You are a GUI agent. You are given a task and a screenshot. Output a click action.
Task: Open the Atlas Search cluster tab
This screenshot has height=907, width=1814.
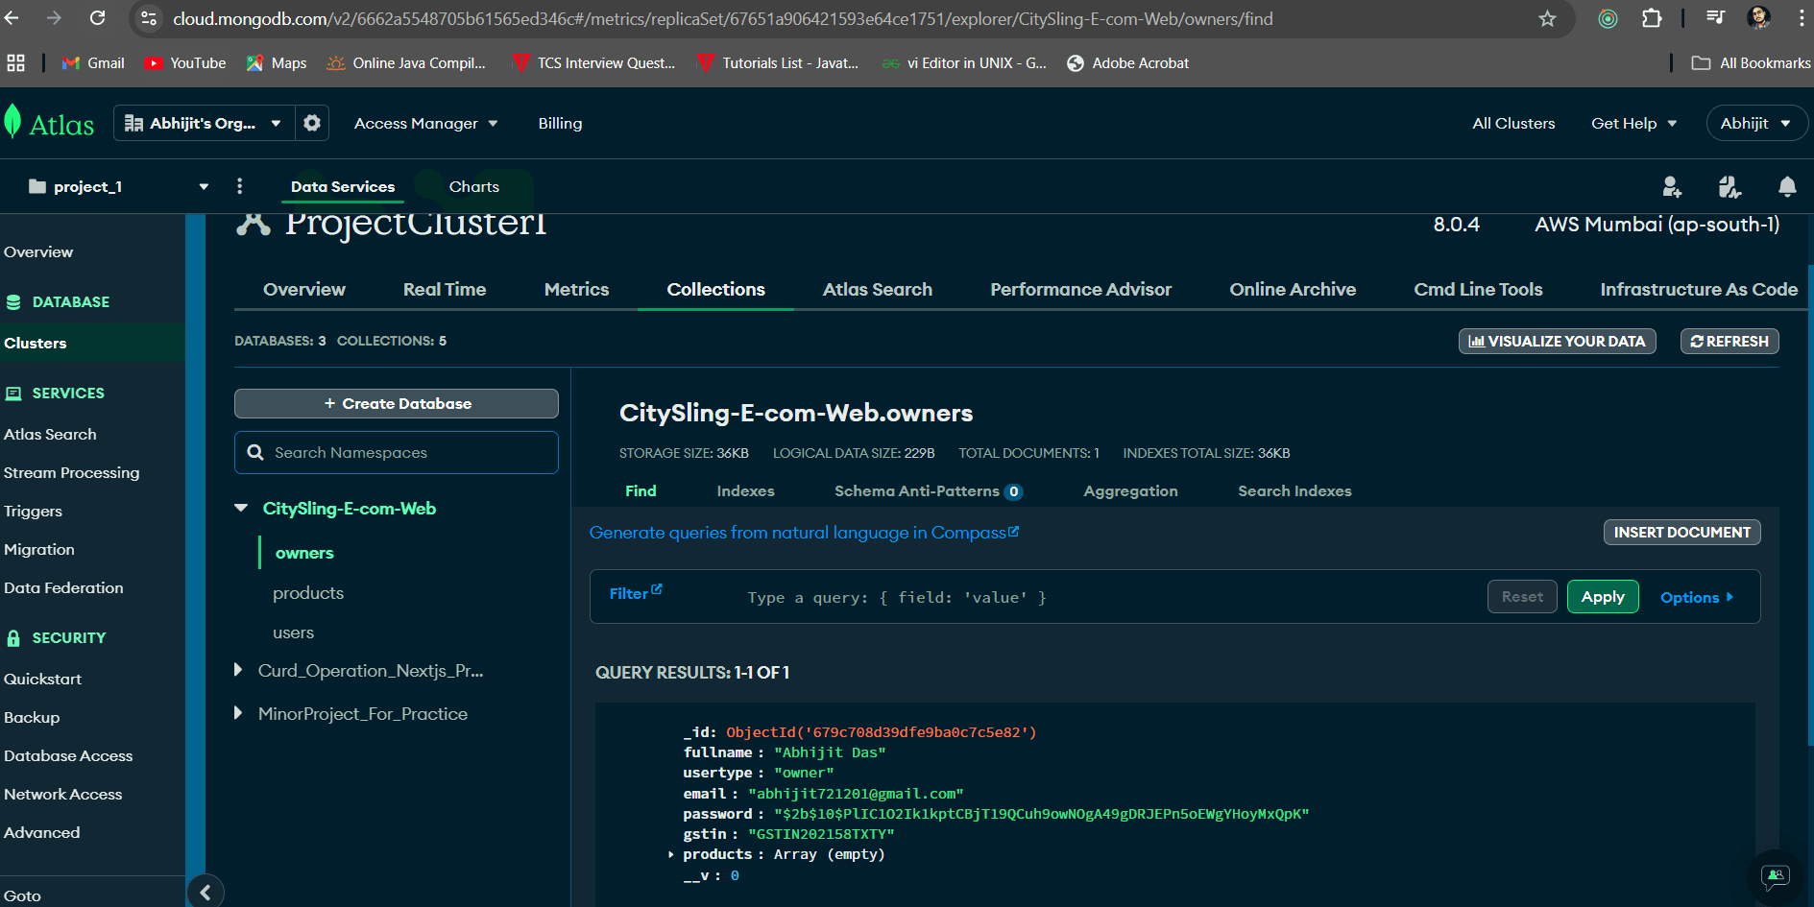[x=878, y=289]
